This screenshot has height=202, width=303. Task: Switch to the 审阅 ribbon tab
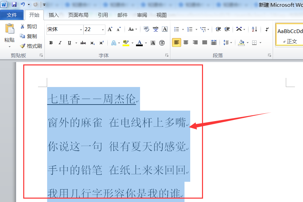[x=142, y=15]
